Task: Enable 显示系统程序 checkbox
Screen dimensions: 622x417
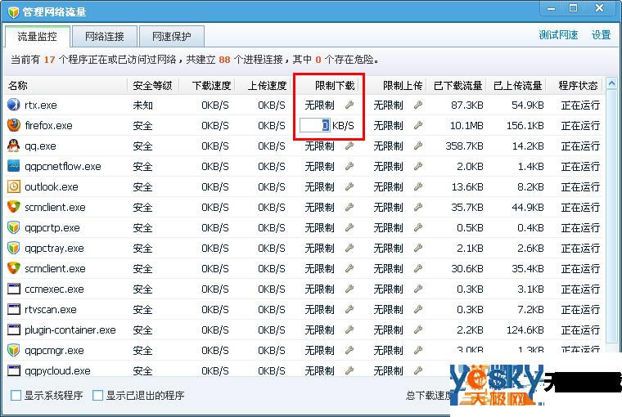Action: 16,396
